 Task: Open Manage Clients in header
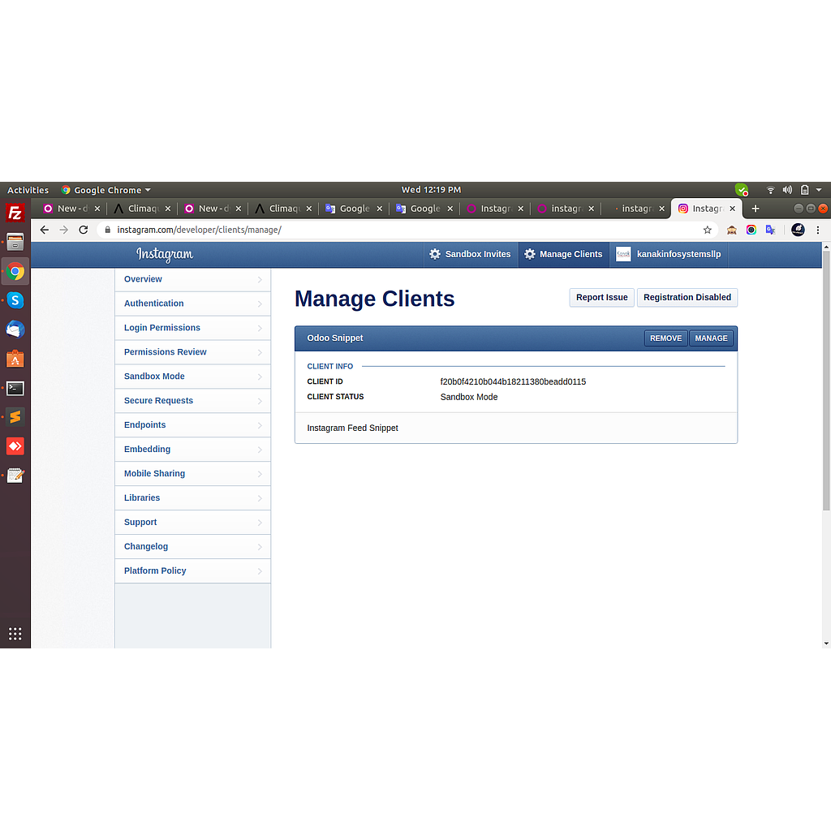[x=564, y=254]
